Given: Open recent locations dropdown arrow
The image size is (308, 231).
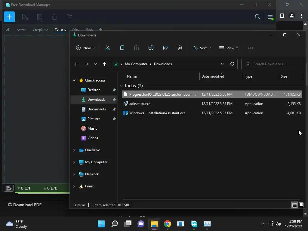Looking at the screenshot, I should click(x=96, y=64).
